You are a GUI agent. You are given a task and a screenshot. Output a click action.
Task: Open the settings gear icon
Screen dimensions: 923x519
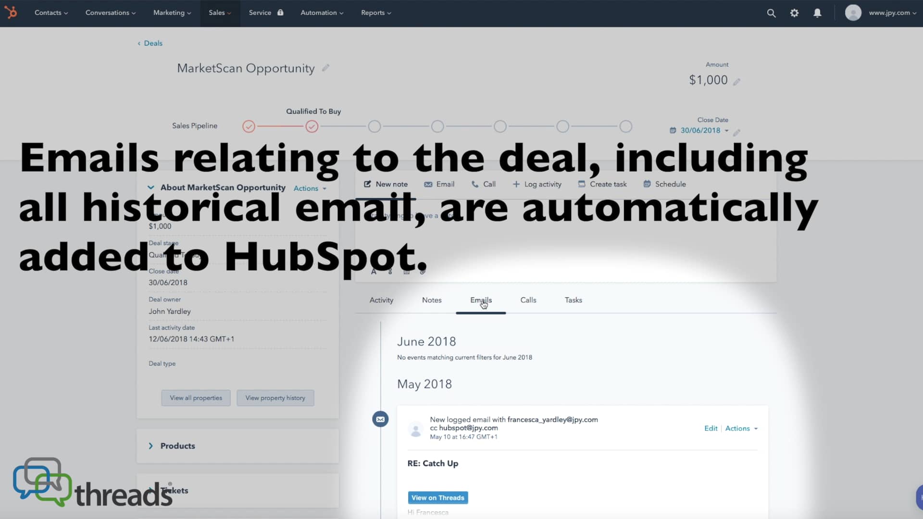794,13
